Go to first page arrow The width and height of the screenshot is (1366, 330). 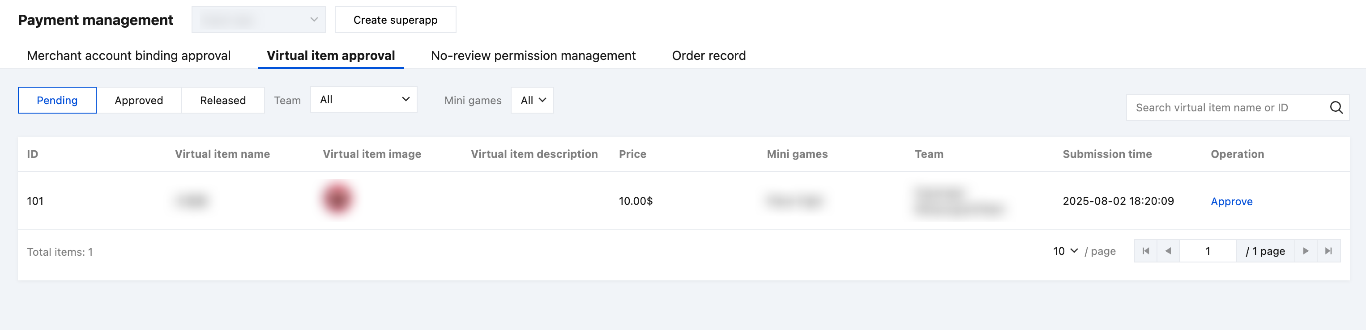(x=1145, y=251)
